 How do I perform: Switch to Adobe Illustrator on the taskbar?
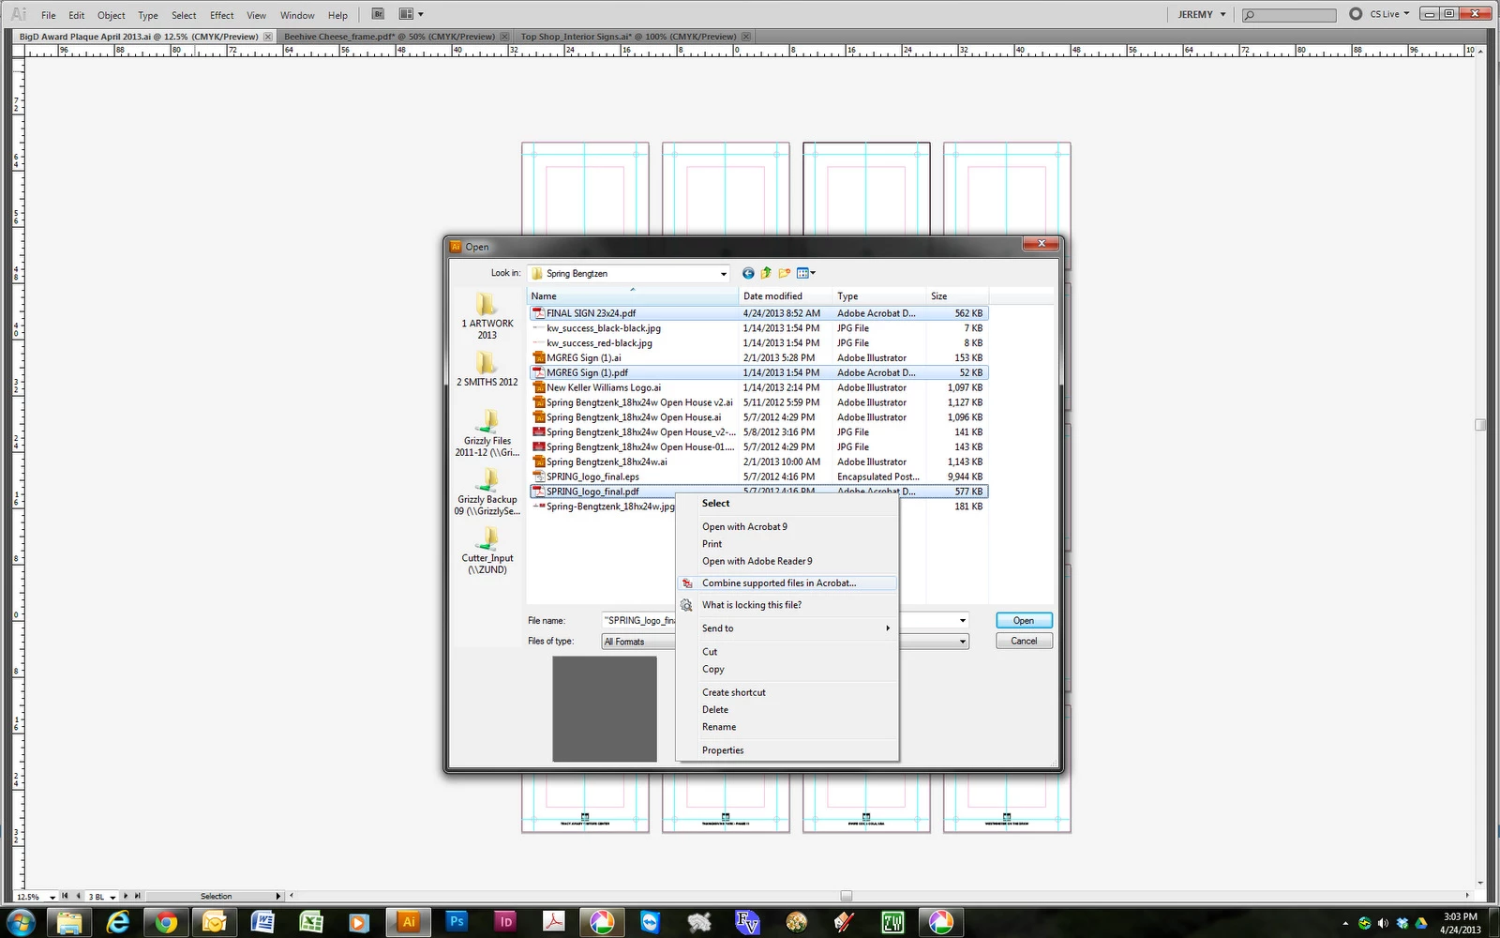409,922
